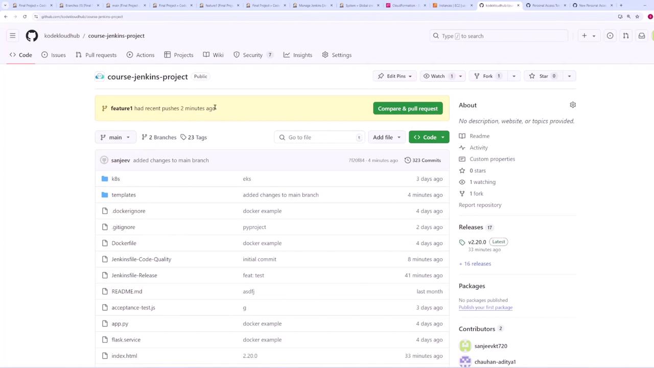The width and height of the screenshot is (654, 368).
Task: Click the clock history icon beside 323 Commits
Action: [x=407, y=160]
